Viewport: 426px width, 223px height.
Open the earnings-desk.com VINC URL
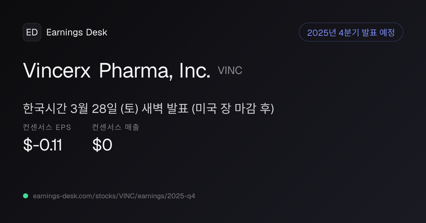(x=114, y=196)
